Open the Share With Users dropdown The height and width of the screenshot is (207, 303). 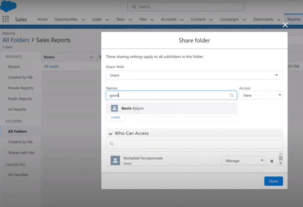click(194, 75)
